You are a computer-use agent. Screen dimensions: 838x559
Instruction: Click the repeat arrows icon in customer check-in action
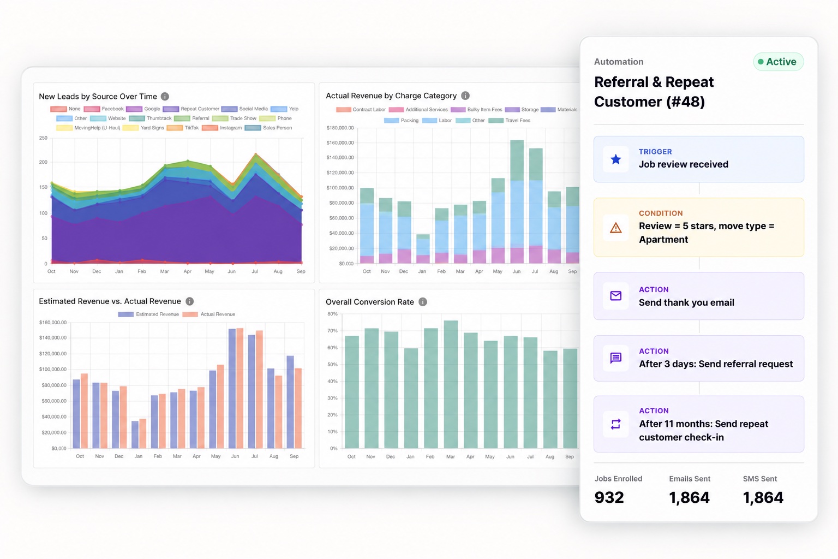(x=616, y=424)
